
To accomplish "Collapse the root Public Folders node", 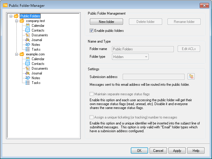I will click(x=11, y=16).
